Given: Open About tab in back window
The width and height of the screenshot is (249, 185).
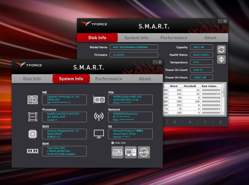Looking at the screenshot, I should click(x=210, y=38).
